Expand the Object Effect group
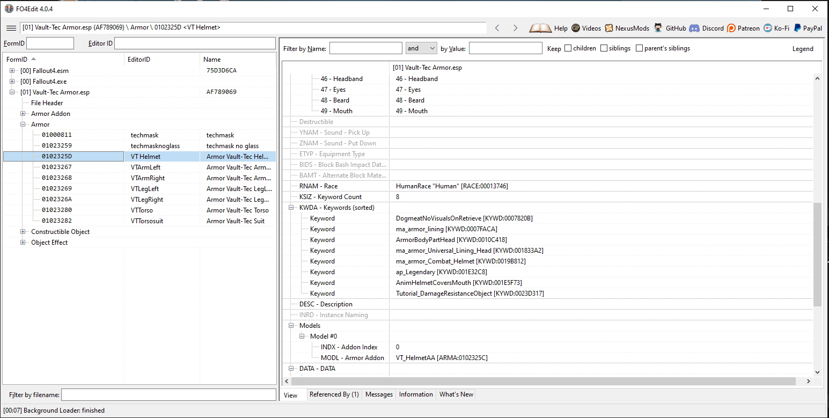The width and height of the screenshot is (829, 418). coord(23,243)
